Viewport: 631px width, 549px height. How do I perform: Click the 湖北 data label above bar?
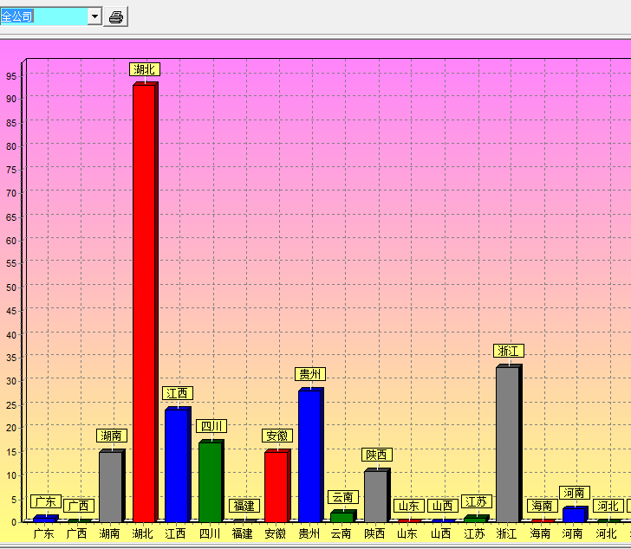tap(145, 69)
